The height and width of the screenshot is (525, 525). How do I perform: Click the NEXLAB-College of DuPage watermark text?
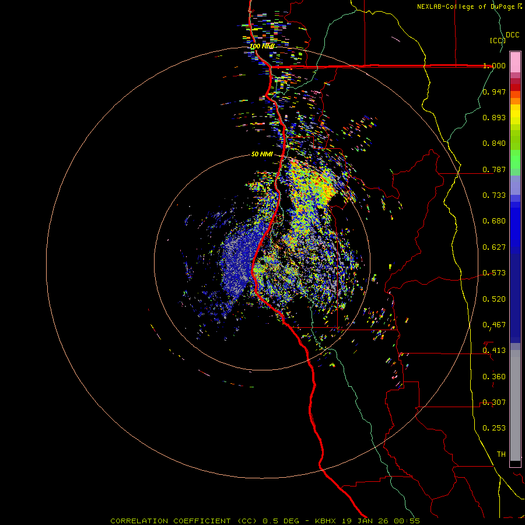469,6
